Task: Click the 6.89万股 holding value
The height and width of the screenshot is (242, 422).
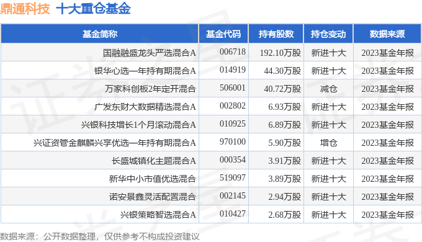Action: coord(285,125)
